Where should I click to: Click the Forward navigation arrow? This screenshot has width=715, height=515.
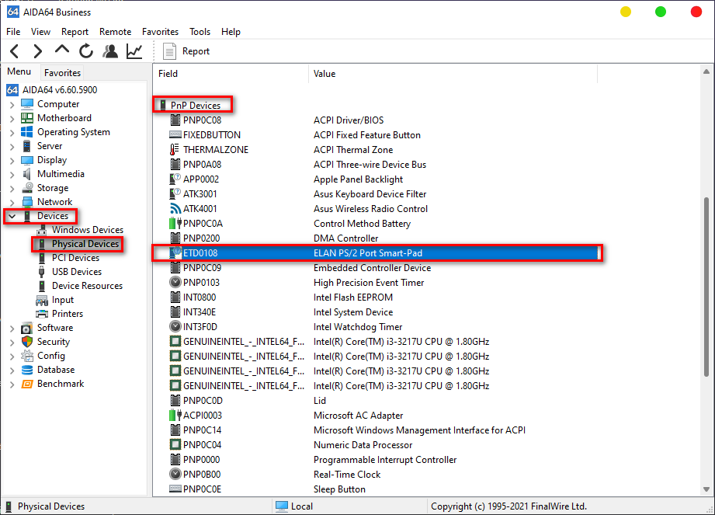click(x=37, y=51)
